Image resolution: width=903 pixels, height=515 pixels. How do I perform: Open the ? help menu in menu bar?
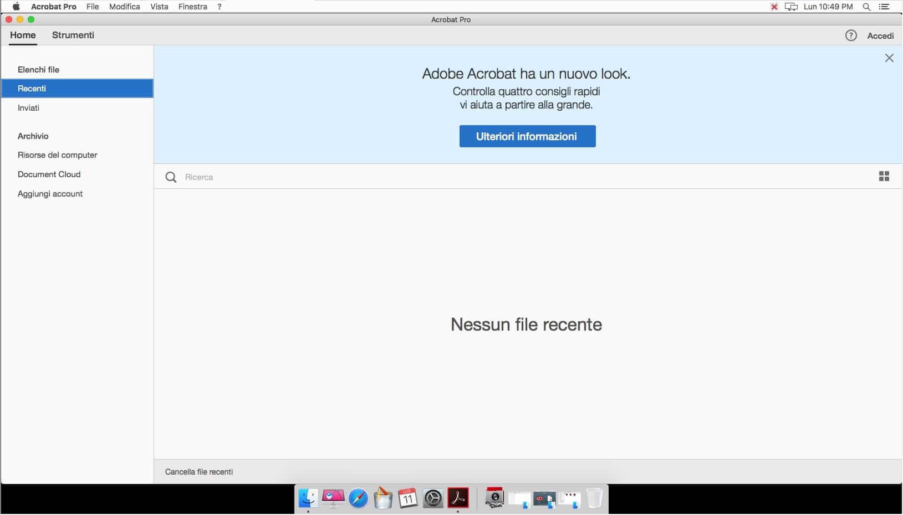(220, 7)
